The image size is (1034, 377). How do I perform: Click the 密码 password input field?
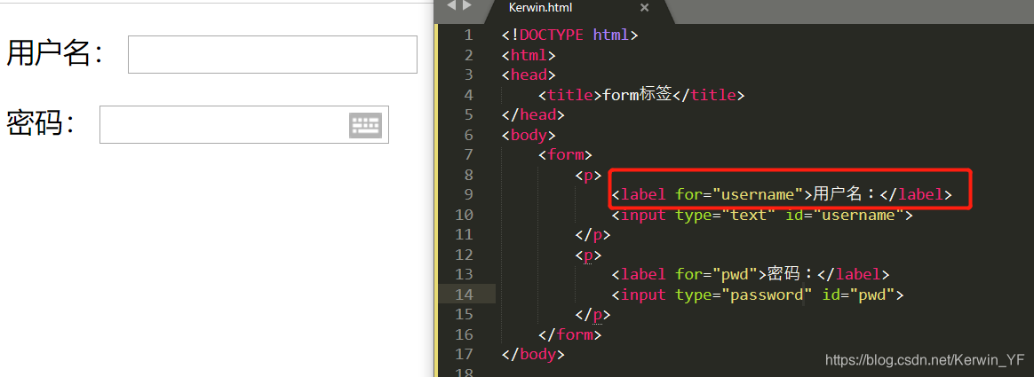(244, 124)
